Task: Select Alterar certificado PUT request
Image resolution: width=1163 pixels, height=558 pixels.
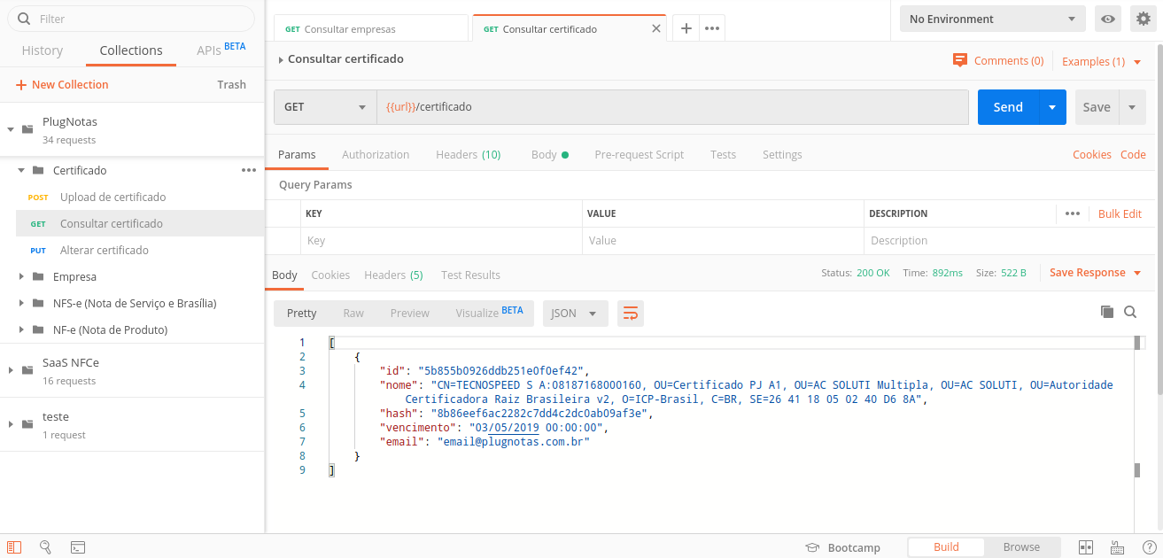Action: click(x=140, y=250)
